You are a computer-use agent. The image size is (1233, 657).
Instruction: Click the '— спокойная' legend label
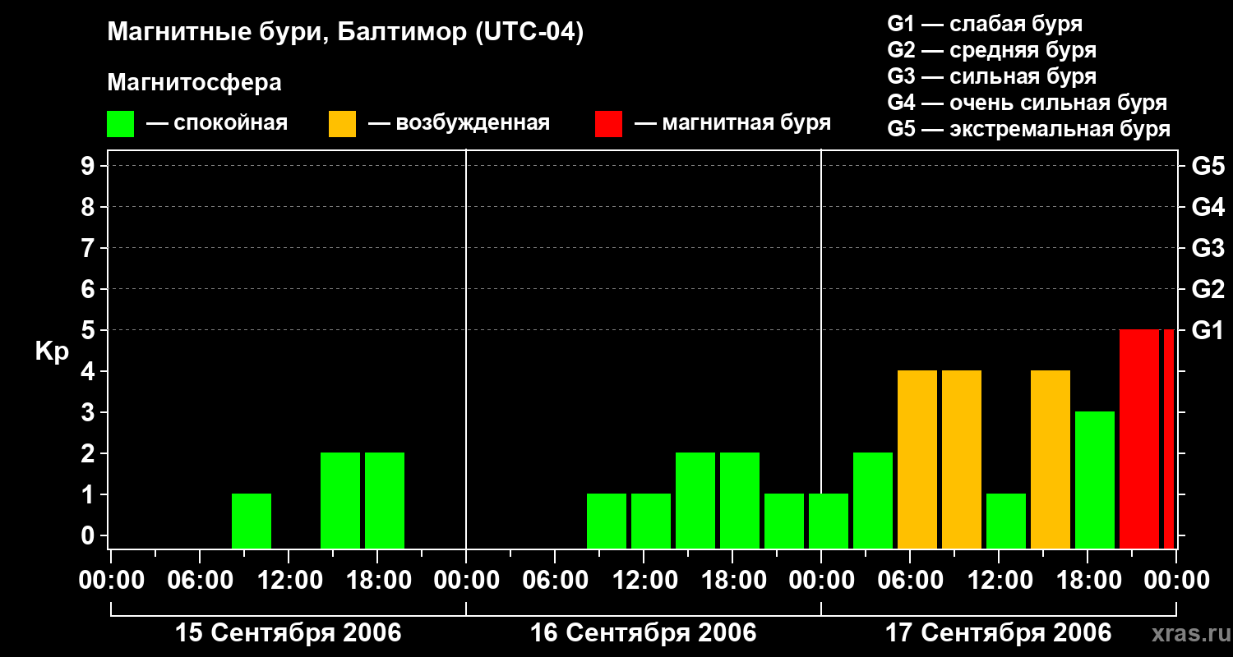[217, 123]
